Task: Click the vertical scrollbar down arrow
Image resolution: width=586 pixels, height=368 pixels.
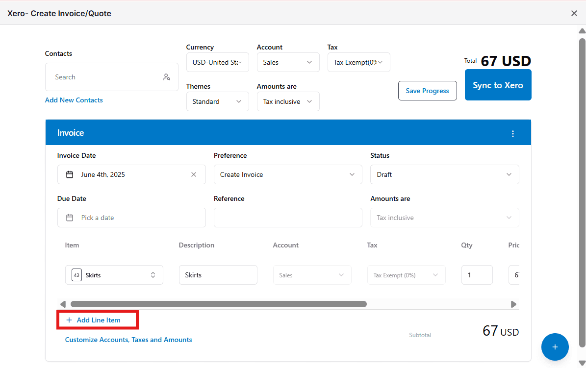Action: point(582,363)
